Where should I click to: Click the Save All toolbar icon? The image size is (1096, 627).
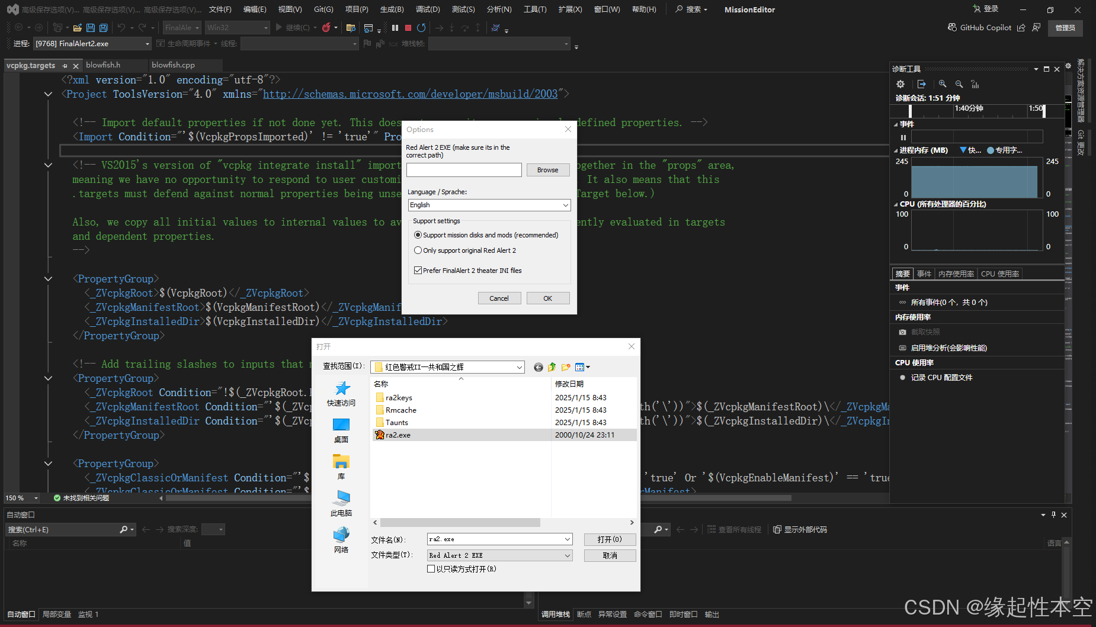coord(104,28)
